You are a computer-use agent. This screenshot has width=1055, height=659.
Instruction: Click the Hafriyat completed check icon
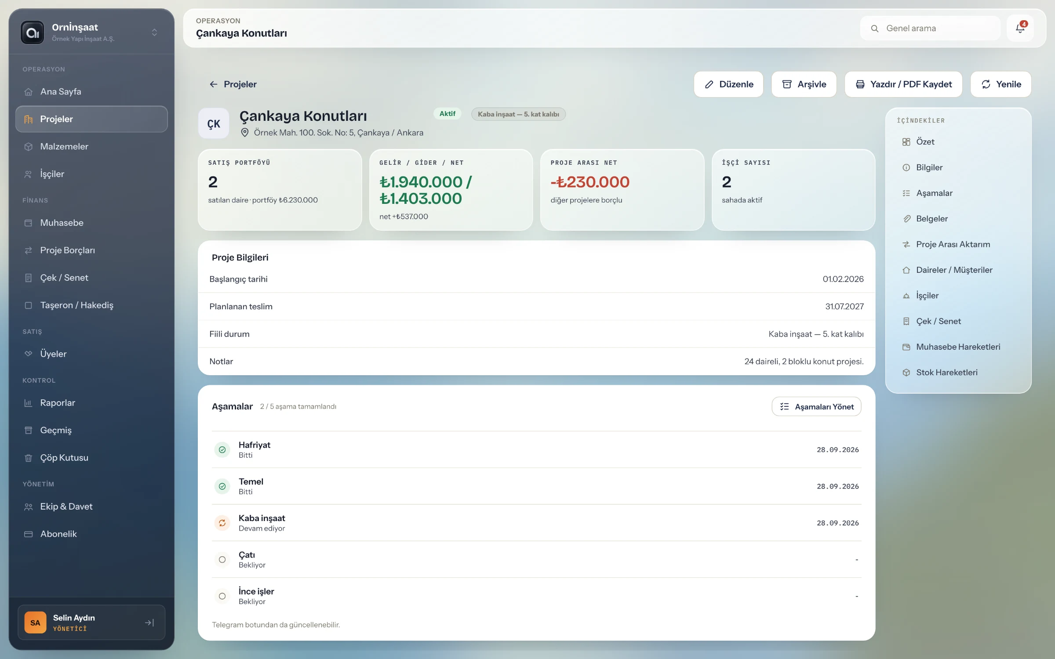coord(222,449)
